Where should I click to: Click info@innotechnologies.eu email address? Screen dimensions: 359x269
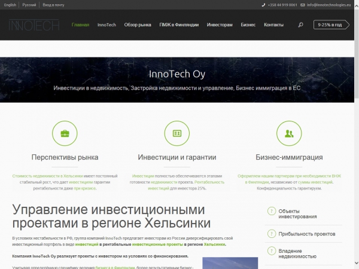pos(328,5)
